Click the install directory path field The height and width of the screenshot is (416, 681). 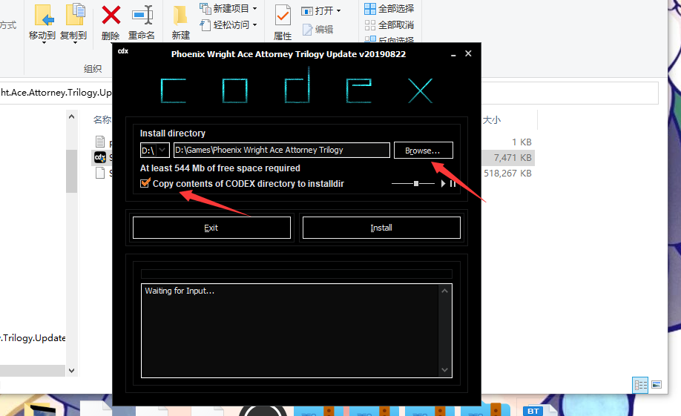[x=281, y=151]
